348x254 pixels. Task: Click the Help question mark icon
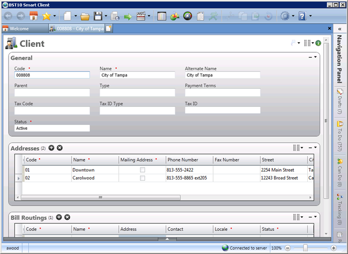(302, 16)
